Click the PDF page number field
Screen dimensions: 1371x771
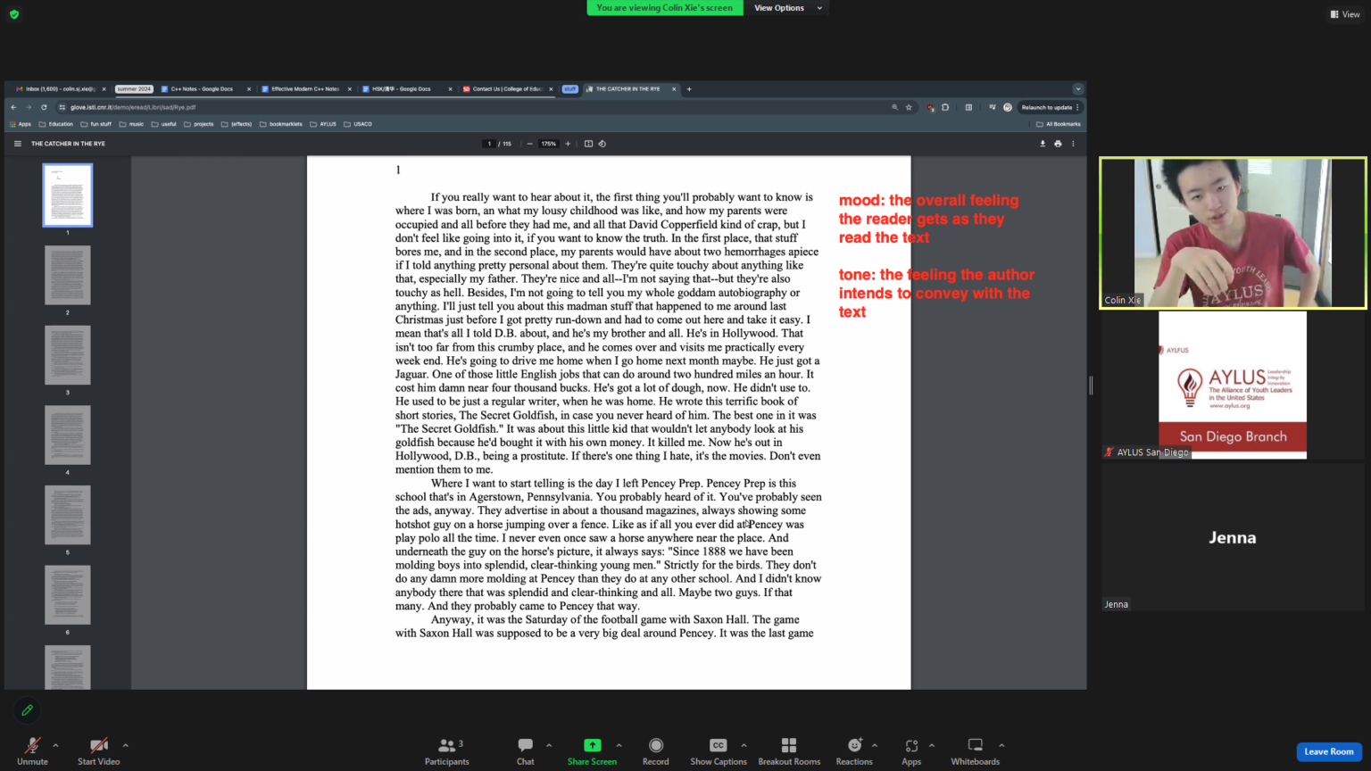(x=489, y=144)
